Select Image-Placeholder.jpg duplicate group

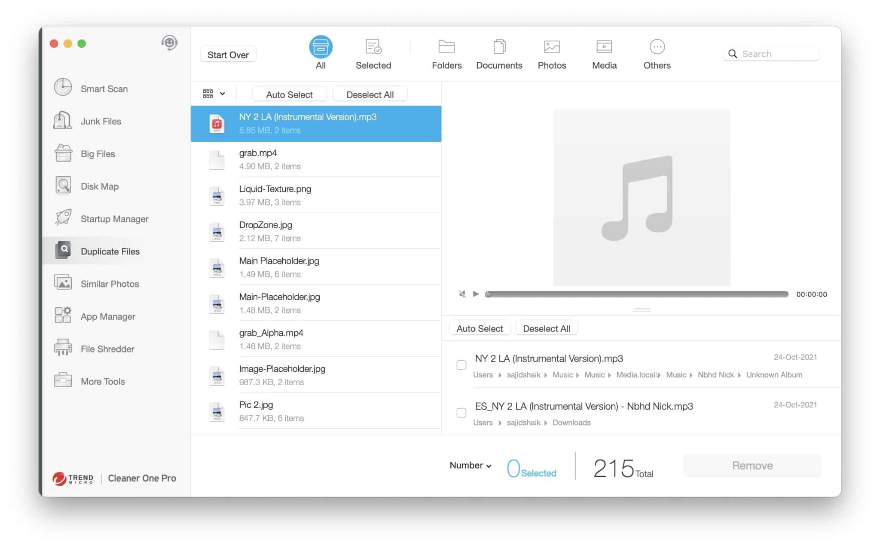(316, 375)
